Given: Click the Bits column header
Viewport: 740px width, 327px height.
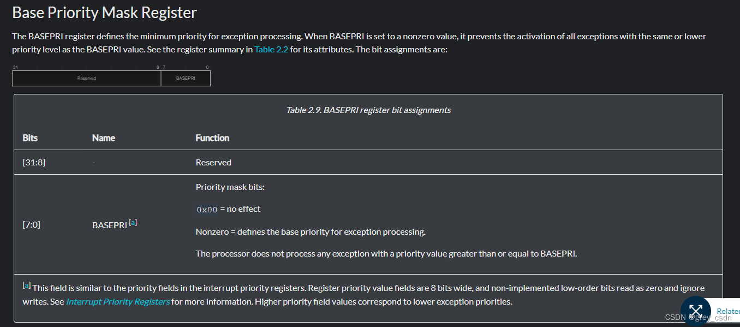Looking at the screenshot, I should tap(30, 138).
